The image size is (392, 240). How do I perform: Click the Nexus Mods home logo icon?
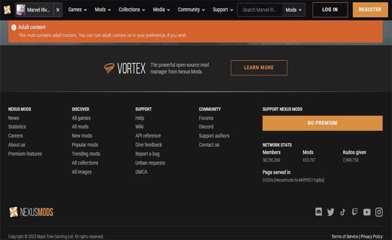(7, 9)
